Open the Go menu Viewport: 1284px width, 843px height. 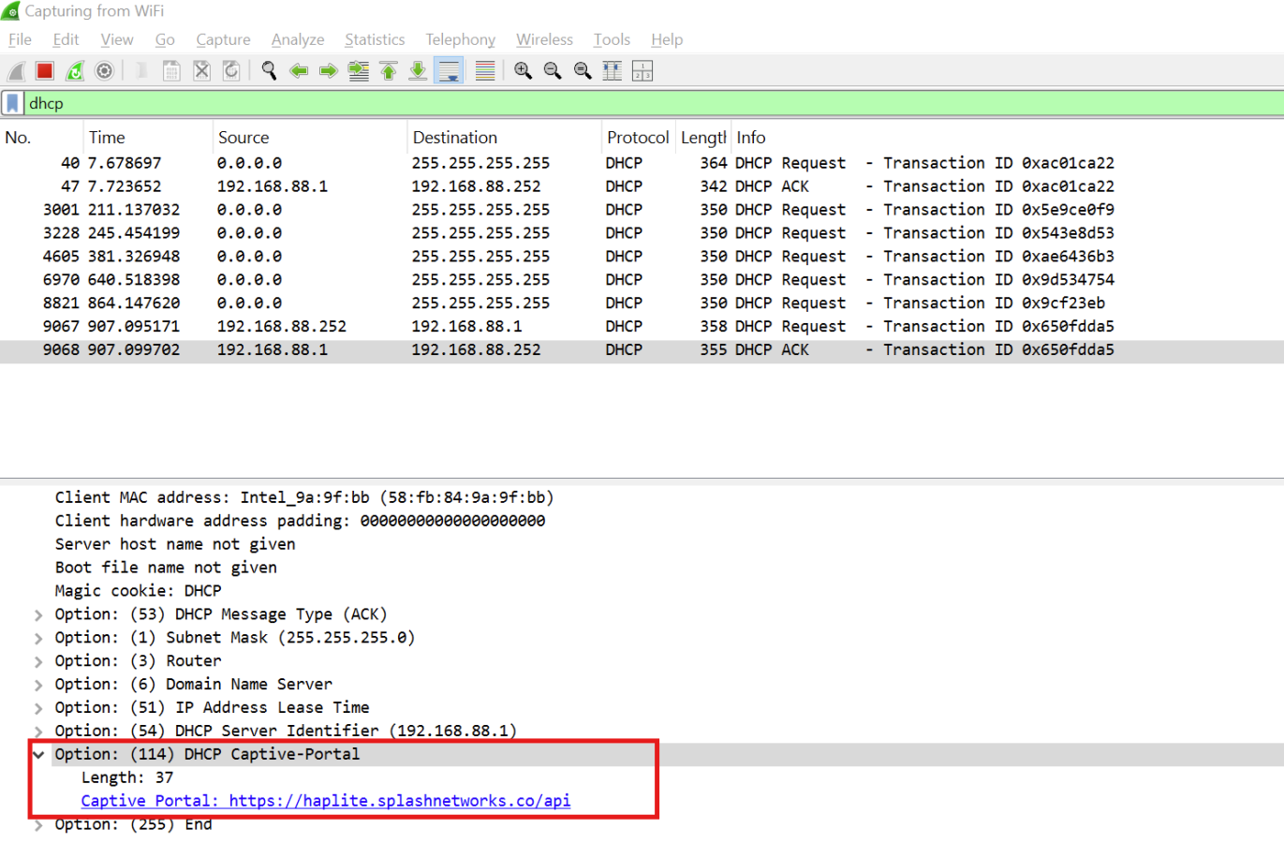click(165, 39)
